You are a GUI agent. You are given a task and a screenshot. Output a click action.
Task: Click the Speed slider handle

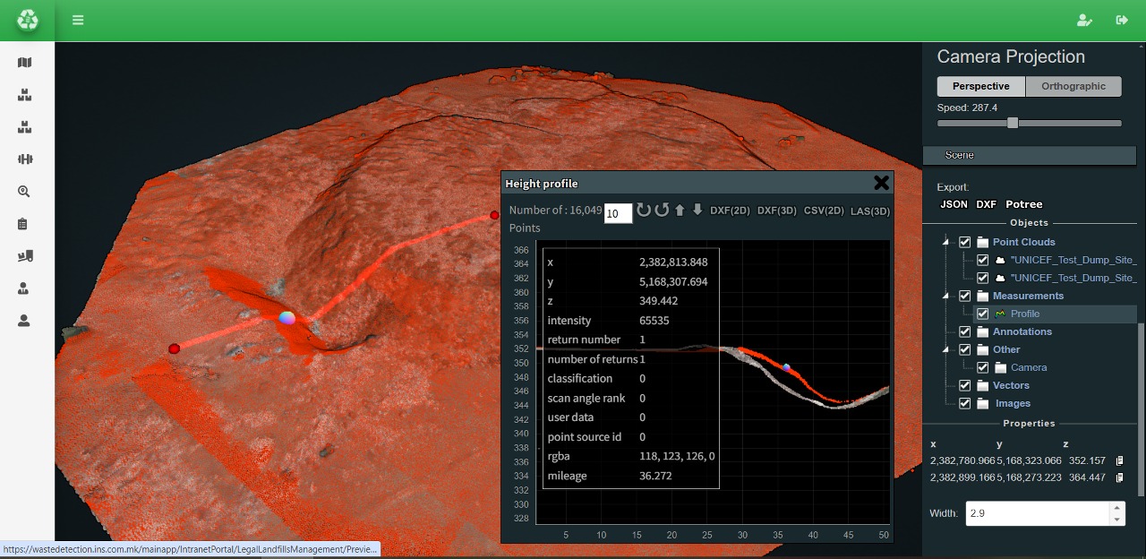click(1013, 123)
